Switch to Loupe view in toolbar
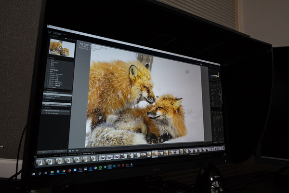This screenshot has height=193, width=289. (x=70, y=151)
